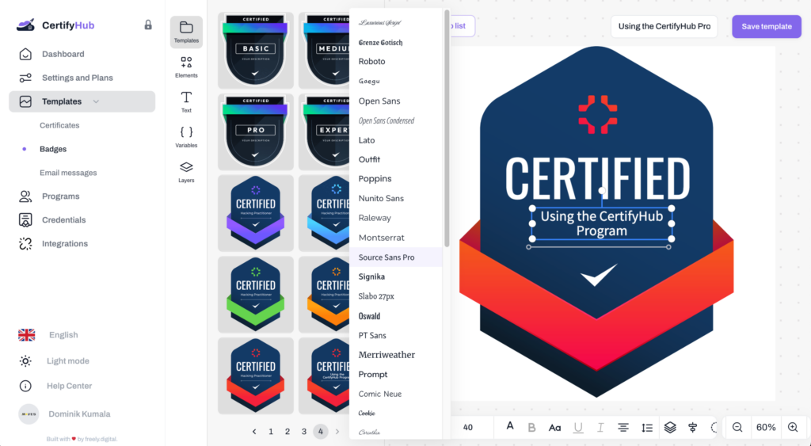Viewport: 811px width, 446px height.
Task: Click the Save template button
Action: tap(767, 26)
